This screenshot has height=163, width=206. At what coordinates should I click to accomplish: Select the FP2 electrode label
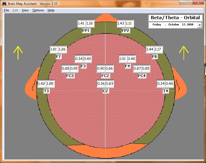(x=125, y=31)
